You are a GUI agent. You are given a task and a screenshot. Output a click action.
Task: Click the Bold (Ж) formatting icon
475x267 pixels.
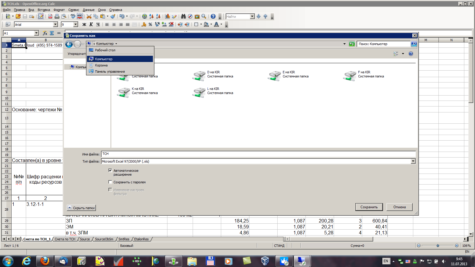(84, 24)
